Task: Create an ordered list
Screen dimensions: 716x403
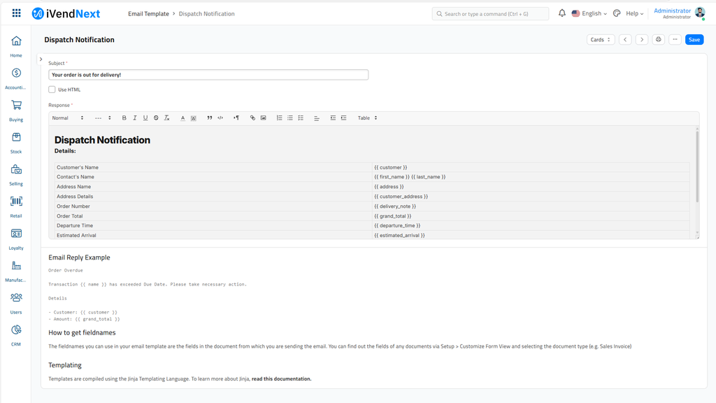Action: coord(279,118)
